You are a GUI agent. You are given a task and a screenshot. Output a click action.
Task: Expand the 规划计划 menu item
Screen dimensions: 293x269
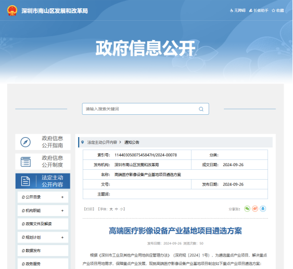click(x=43, y=237)
